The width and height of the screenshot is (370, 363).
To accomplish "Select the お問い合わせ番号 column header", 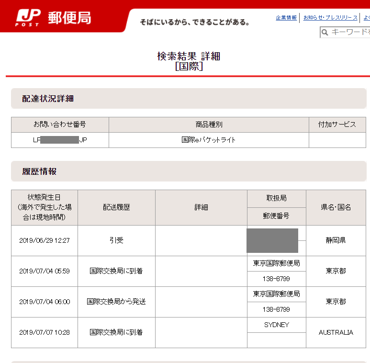I will [60, 125].
